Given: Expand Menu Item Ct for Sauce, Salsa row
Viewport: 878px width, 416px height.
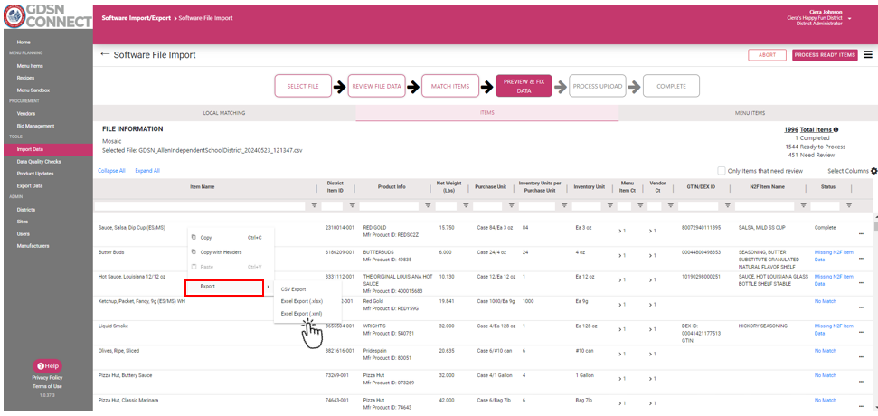Looking at the screenshot, I should point(622,230).
